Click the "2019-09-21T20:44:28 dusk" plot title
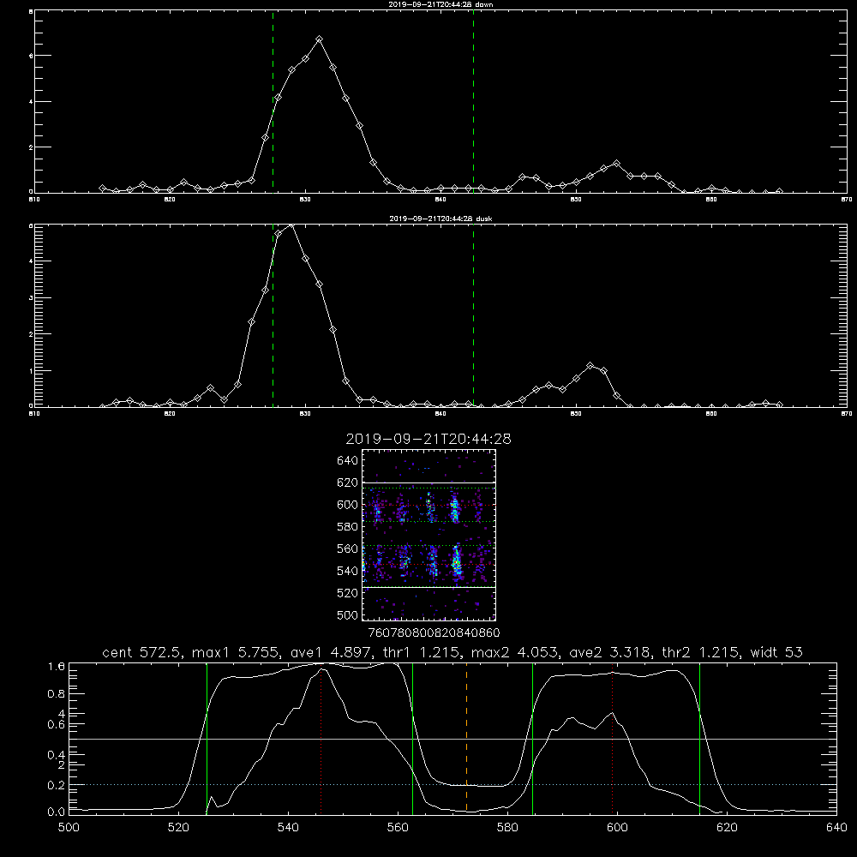 click(440, 219)
